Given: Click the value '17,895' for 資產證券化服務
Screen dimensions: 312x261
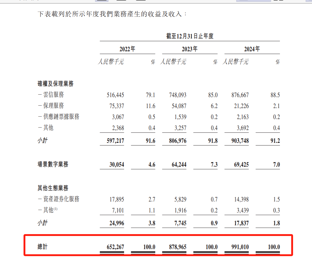Looking at the screenshot, I should click(117, 199).
